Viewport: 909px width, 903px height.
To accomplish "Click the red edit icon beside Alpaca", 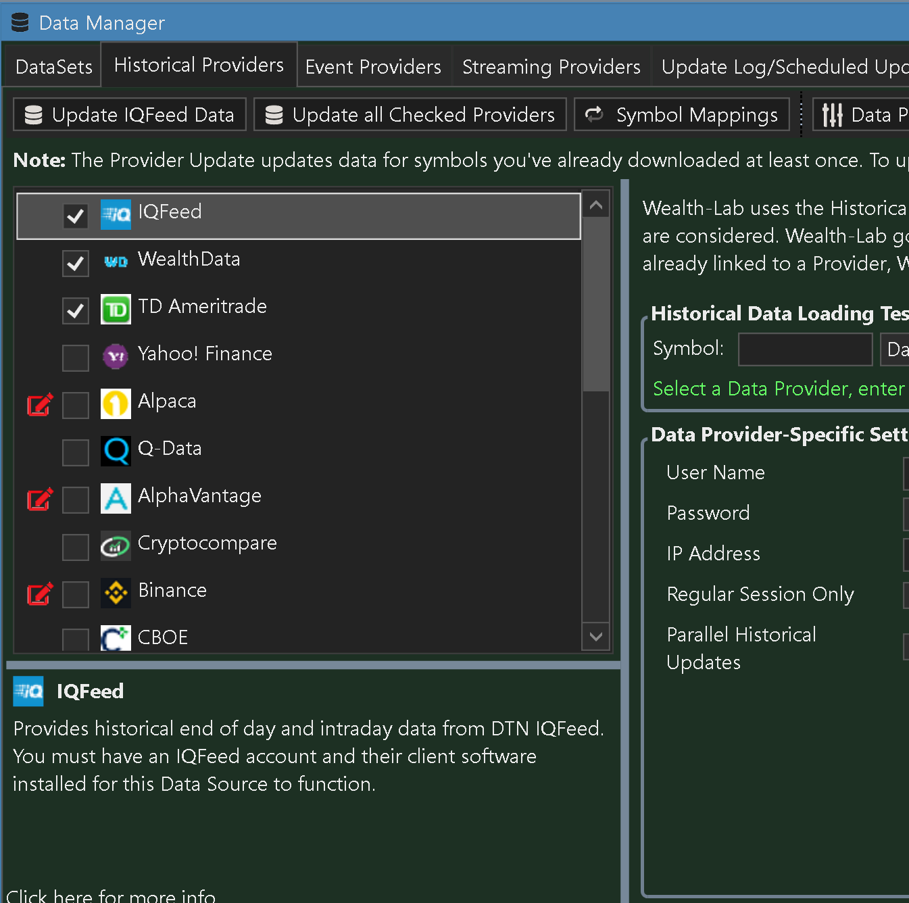I will (39, 404).
